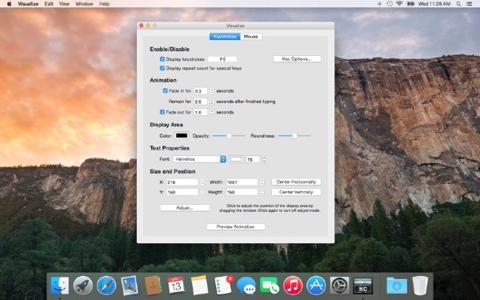Click the Preview Animation button
Viewport: 480px width, 300px height.
[236, 227]
